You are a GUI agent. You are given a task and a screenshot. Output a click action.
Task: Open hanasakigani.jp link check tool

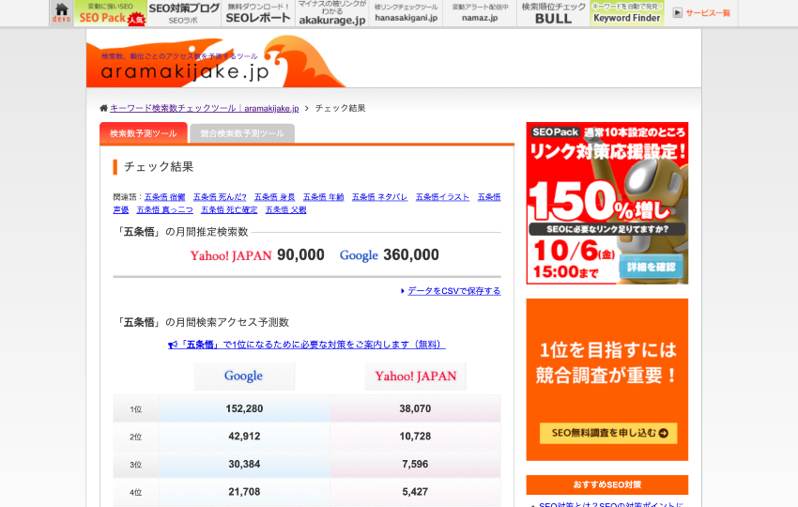tap(406, 13)
